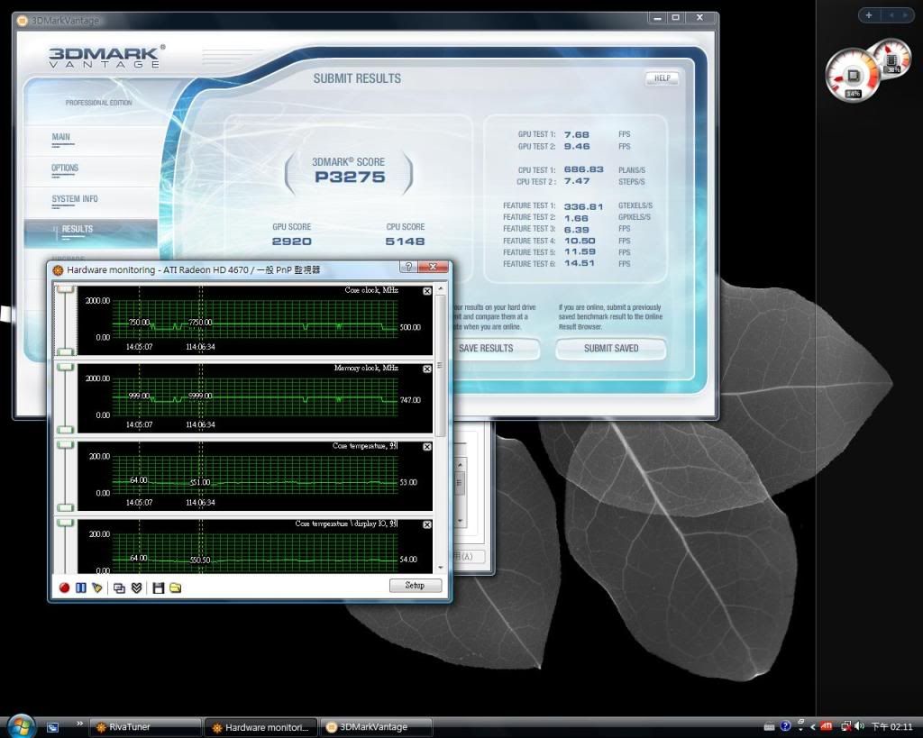Open the SYSTEM INFO tab in 3DMark Vantage
Image resolution: width=923 pixels, height=738 pixels.
tap(75, 199)
